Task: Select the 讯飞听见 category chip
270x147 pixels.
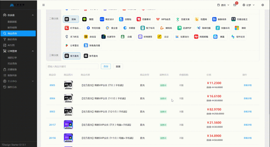Action: pyautogui.click(x=72, y=37)
